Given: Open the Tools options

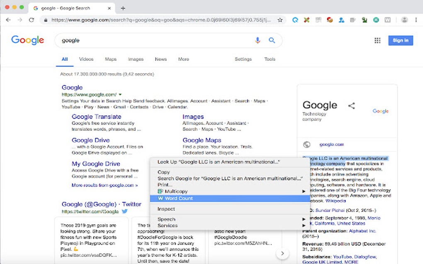Looking at the screenshot, I should pos(270,59).
